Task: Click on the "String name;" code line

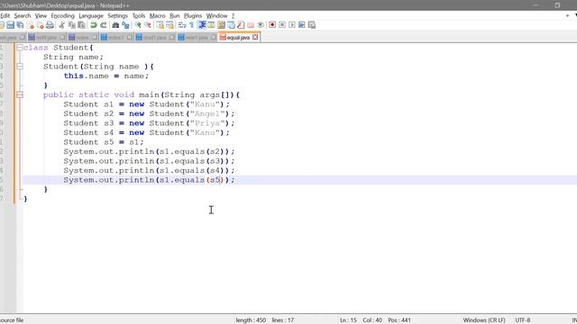Action: tap(74, 57)
